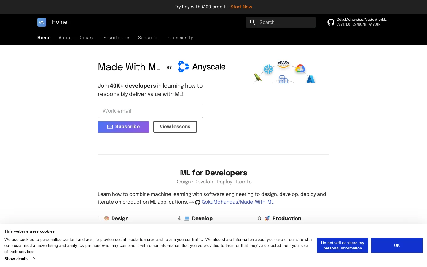Click the laptop emoji next to Develop
The width and height of the screenshot is (427, 267).
(x=187, y=218)
